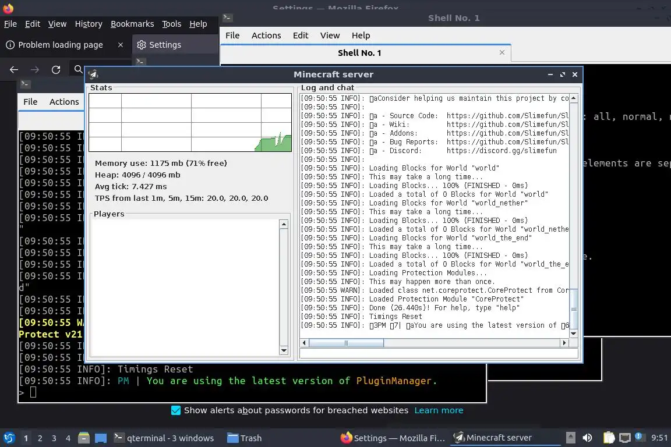The image size is (671, 447).
Task: Open Firefox Tools menu
Action: coord(172,24)
